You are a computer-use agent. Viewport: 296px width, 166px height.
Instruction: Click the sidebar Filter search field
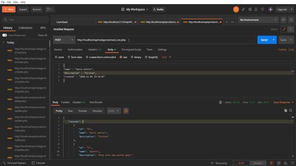[x=25, y=20]
